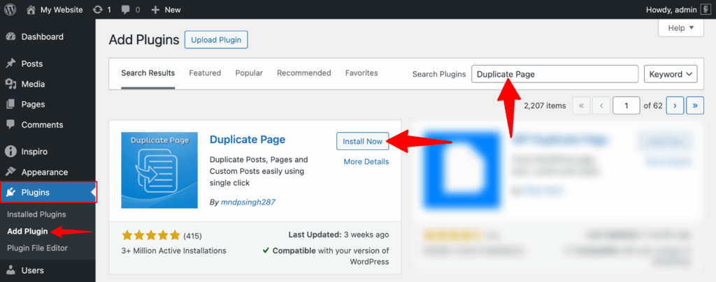Click the Duplicate Page plugin thumbnail
This screenshot has height=282, width=716.
(159, 170)
